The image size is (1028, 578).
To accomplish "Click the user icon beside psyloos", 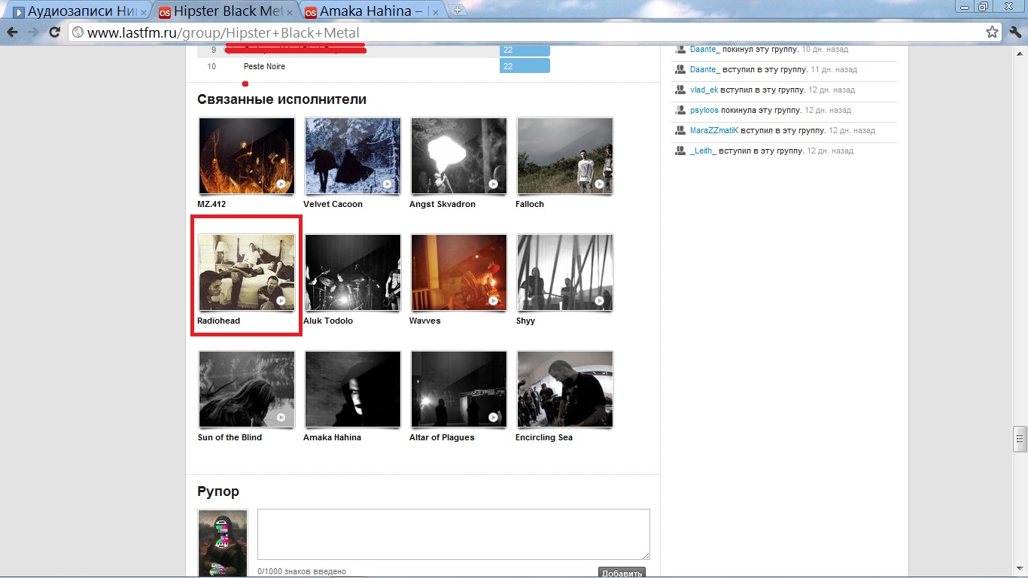I will tap(680, 110).
